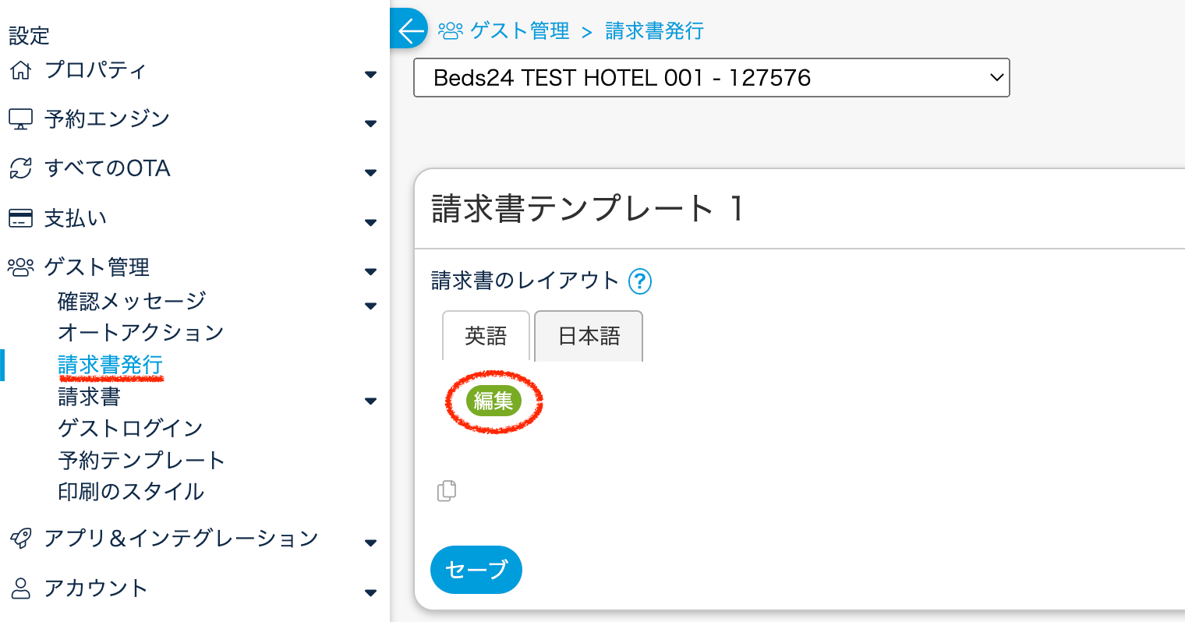1185x622 pixels.
Task: Click the person icon beside アカウント
Action: (20, 588)
